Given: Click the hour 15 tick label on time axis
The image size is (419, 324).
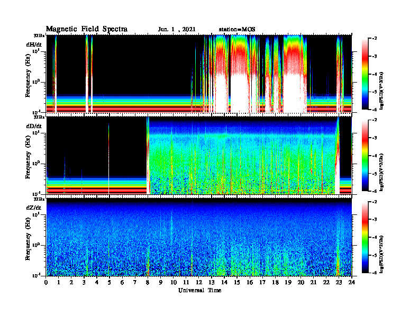Looking at the screenshot, I should point(237,283).
